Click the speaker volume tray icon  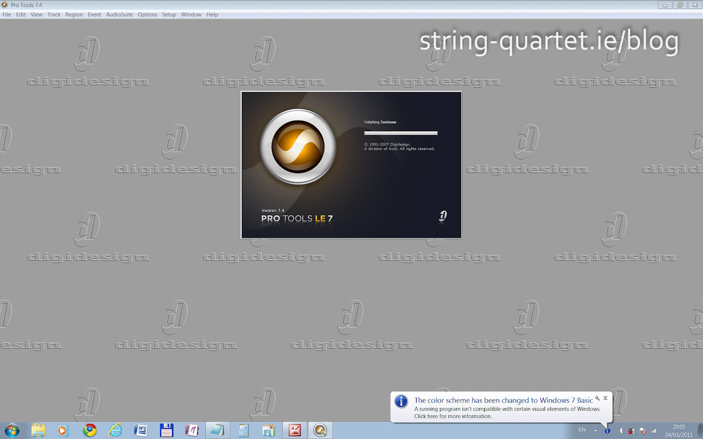click(620, 431)
